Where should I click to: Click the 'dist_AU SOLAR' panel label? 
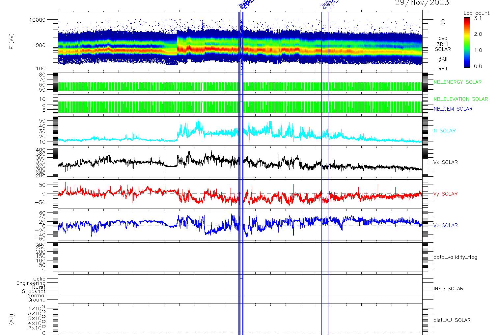tap(452, 320)
